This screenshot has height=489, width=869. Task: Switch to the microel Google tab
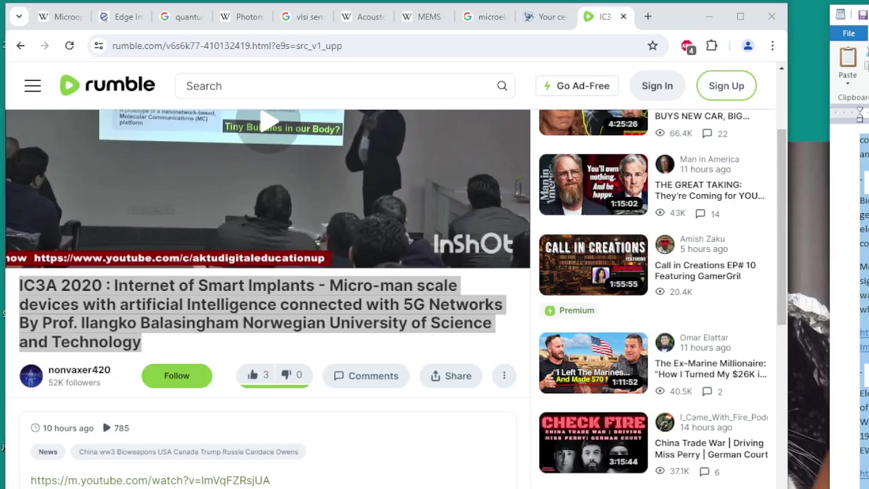click(484, 16)
